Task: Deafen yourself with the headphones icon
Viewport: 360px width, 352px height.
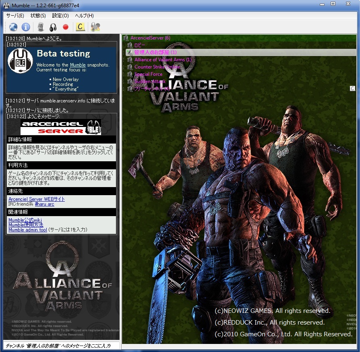Action: (53, 27)
